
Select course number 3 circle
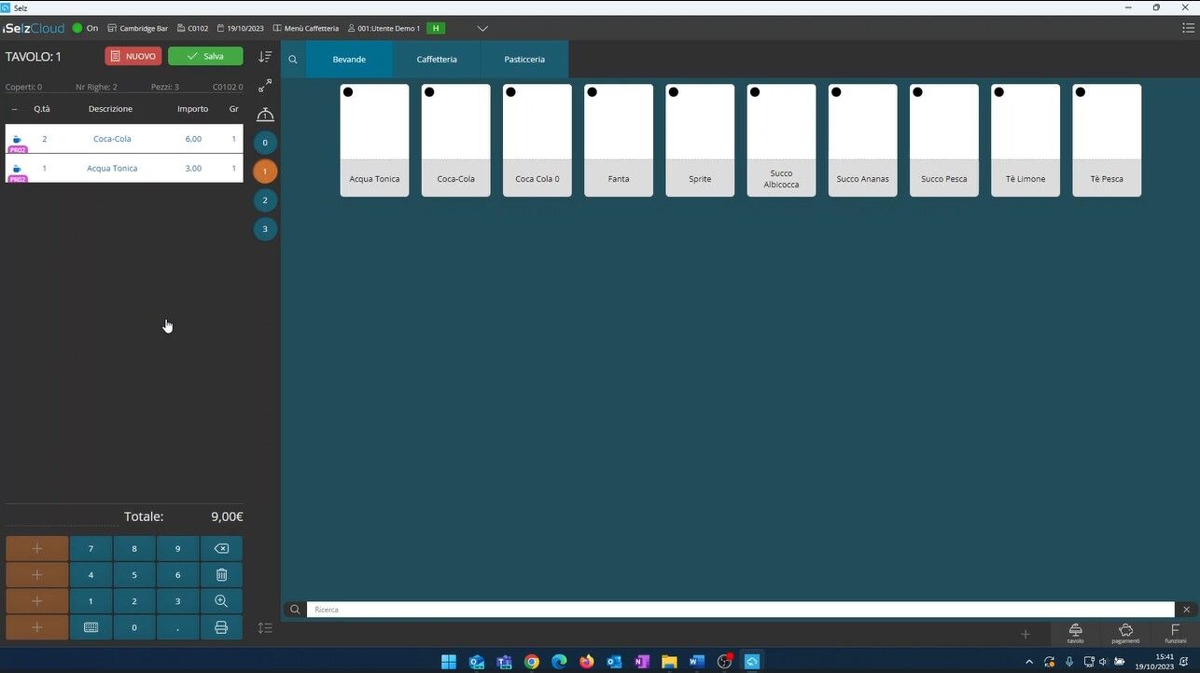click(x=265, y=229)
